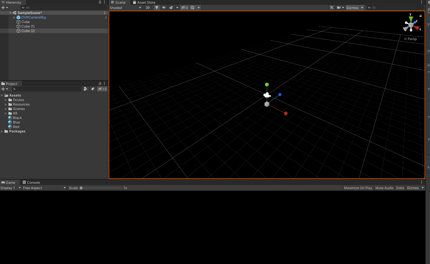Collapse the SampleScene tree
The image size is (430, 264).
tap(10, 13)
